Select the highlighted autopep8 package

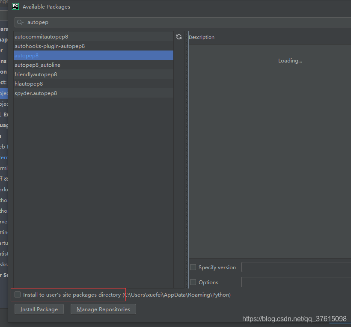94,56
